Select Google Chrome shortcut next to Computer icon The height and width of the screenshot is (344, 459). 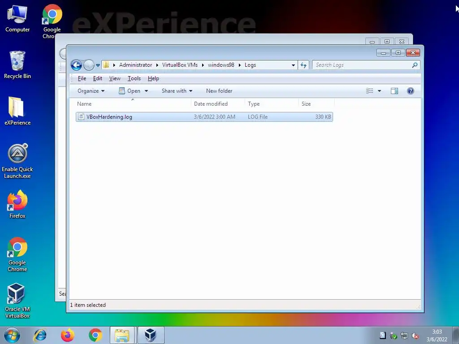[52, 21]
